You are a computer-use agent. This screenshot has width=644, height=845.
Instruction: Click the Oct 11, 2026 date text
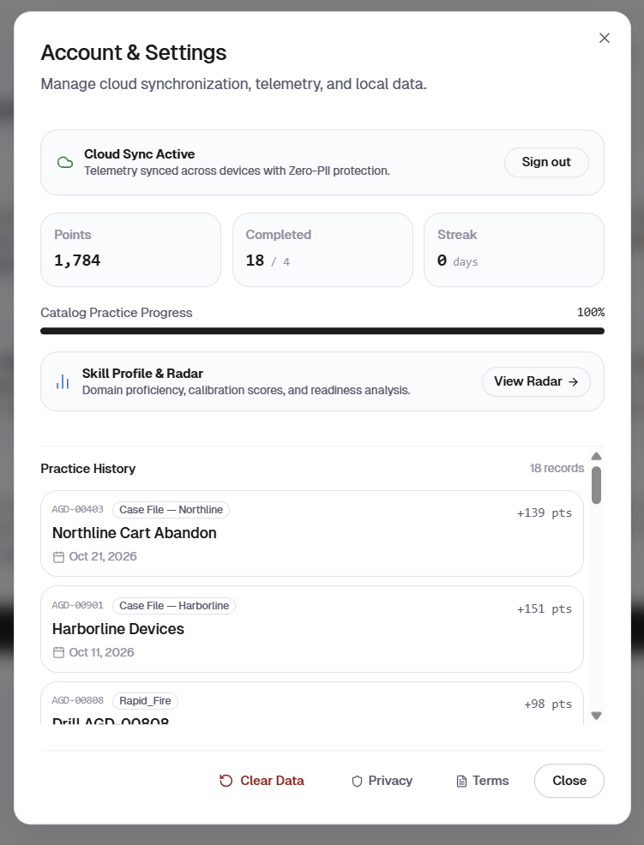101,653
